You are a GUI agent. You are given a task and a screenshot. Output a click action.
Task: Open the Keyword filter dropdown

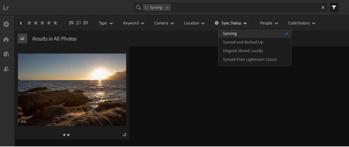134,23
